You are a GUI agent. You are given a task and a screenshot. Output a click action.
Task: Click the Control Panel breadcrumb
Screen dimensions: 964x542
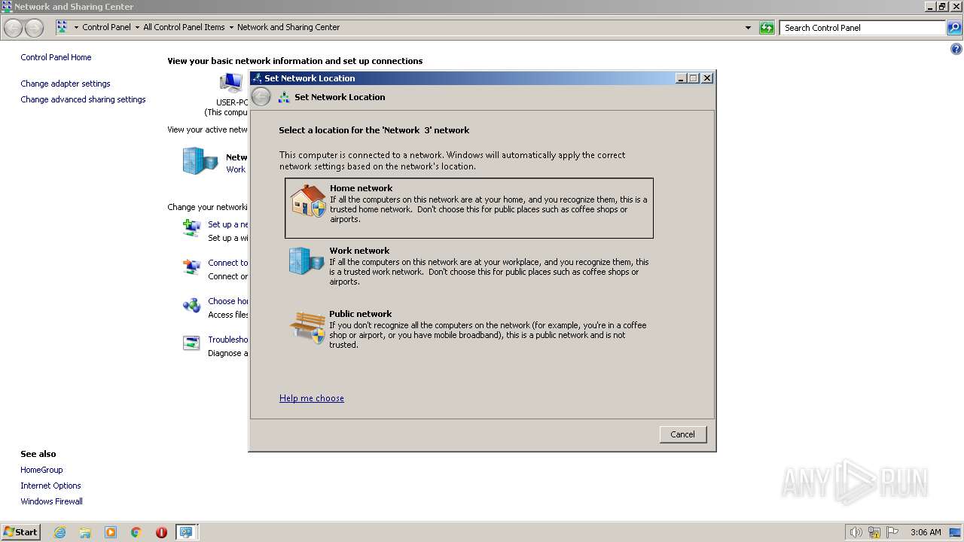click(x=106, y=27)
